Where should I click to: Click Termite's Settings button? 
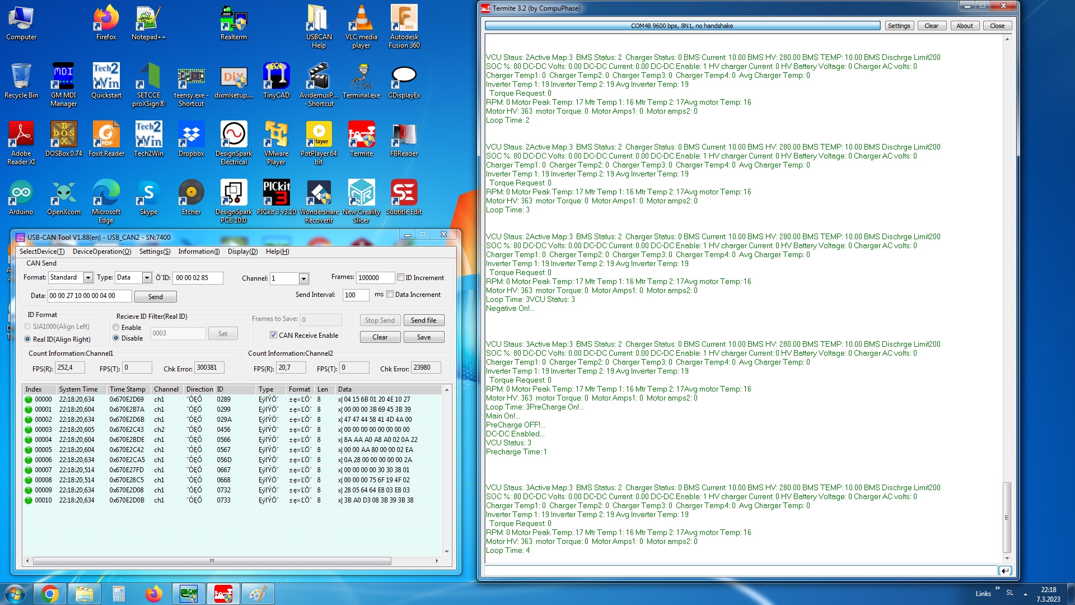(x=898, y=26)
